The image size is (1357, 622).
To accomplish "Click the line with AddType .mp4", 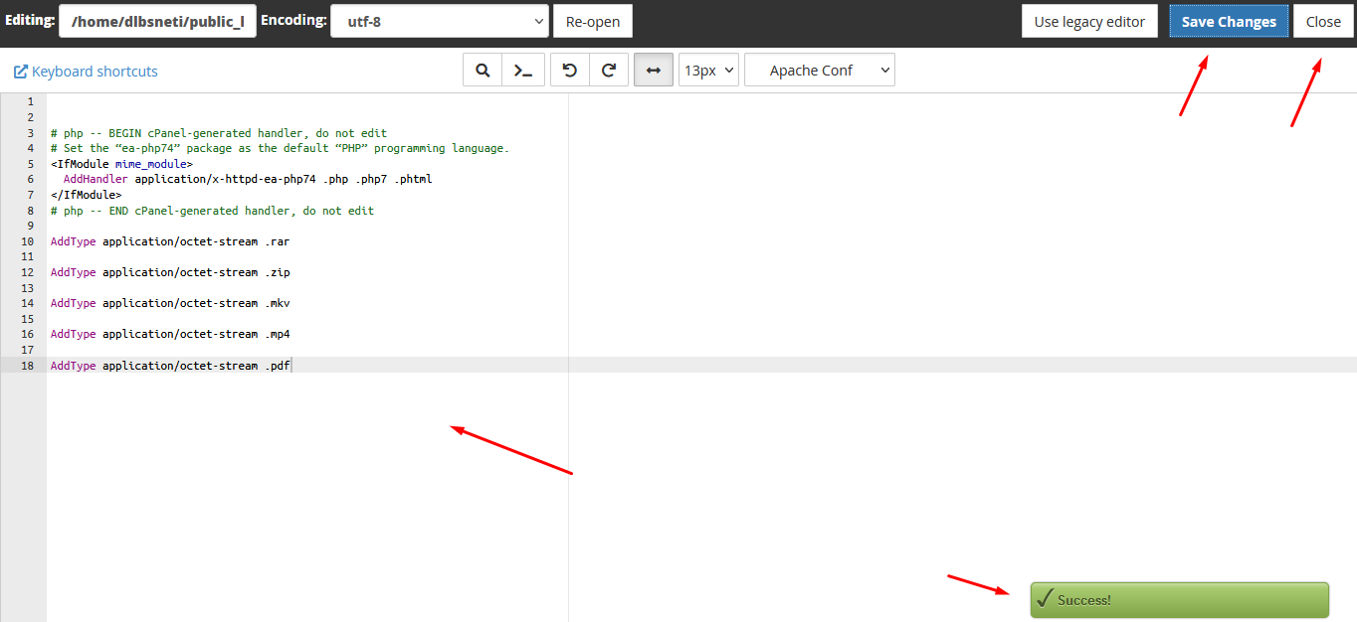I will [170, 334].
